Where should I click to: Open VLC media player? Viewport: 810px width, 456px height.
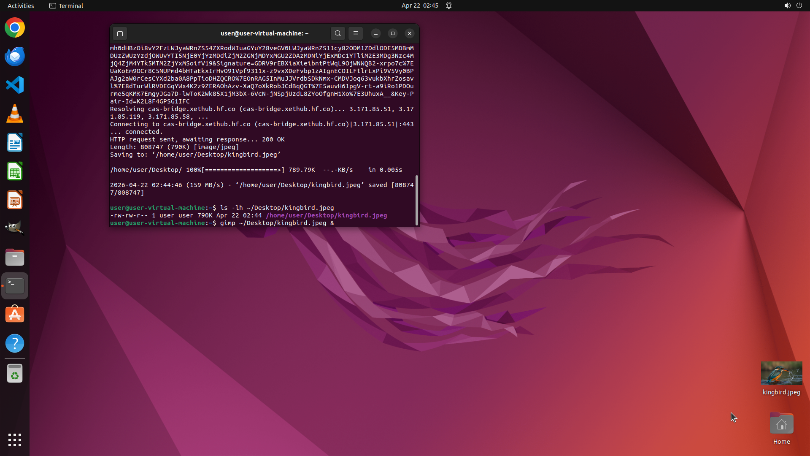pos(15,114)
